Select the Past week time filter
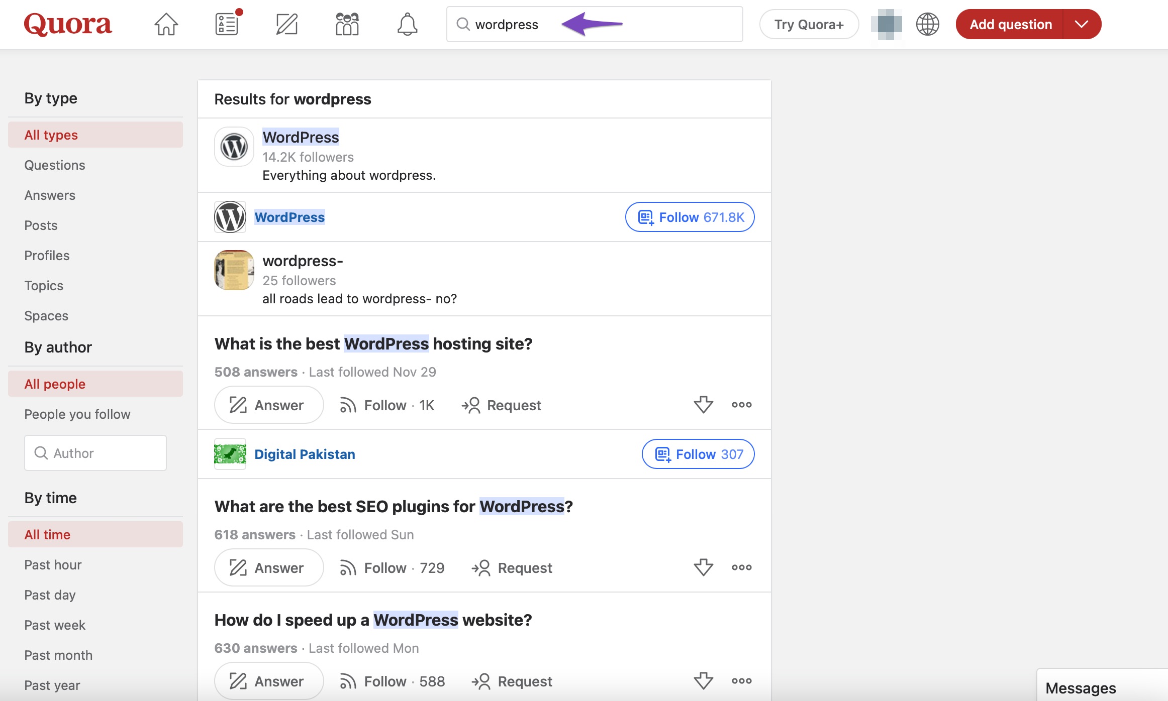Screen dimensions: 1168x701 (x=55, y=625)
